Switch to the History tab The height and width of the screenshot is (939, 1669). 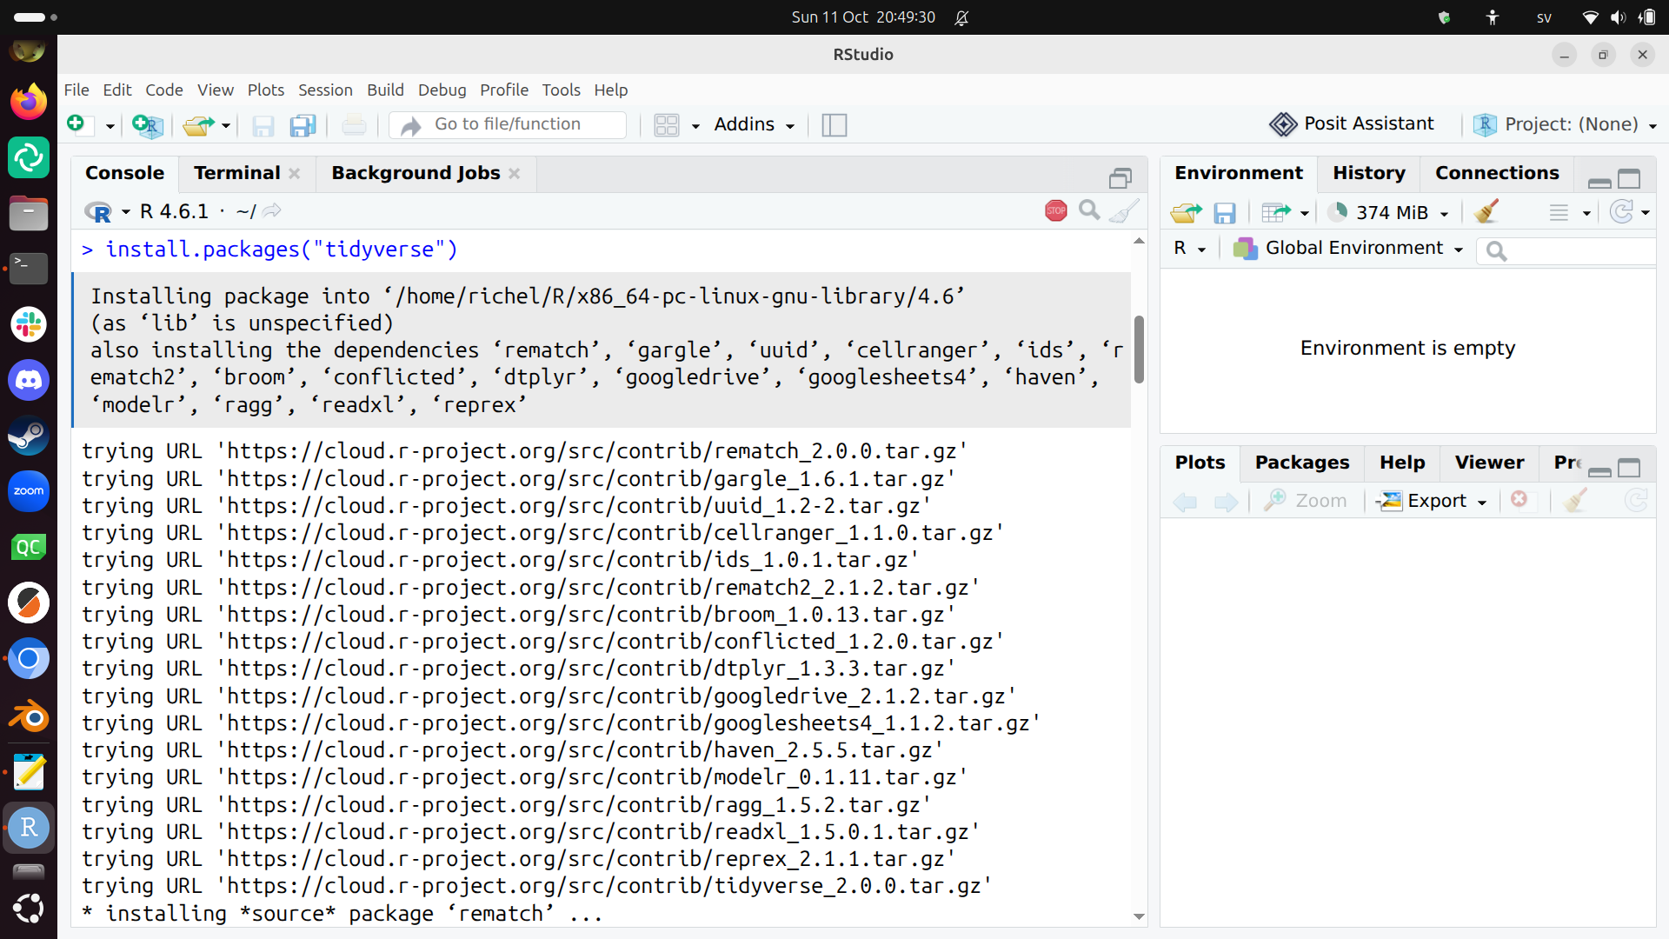point(1369,173)
